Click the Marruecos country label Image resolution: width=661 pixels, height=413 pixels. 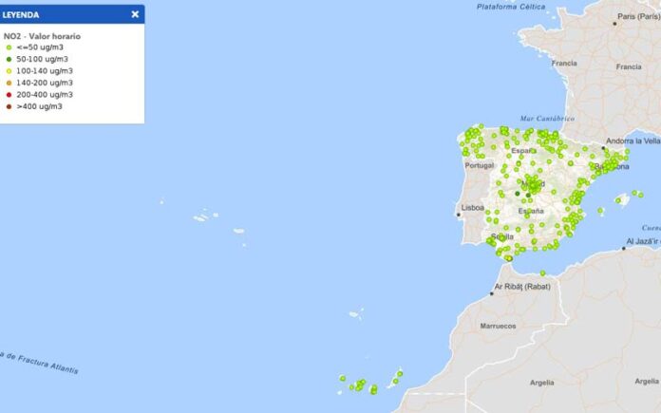click(x=498, y=326)
